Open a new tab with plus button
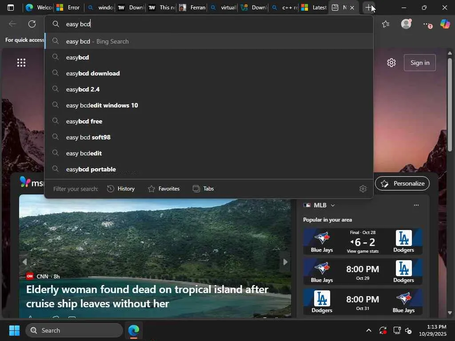Viewport: 455px width, 341px height. pos(368,8)
